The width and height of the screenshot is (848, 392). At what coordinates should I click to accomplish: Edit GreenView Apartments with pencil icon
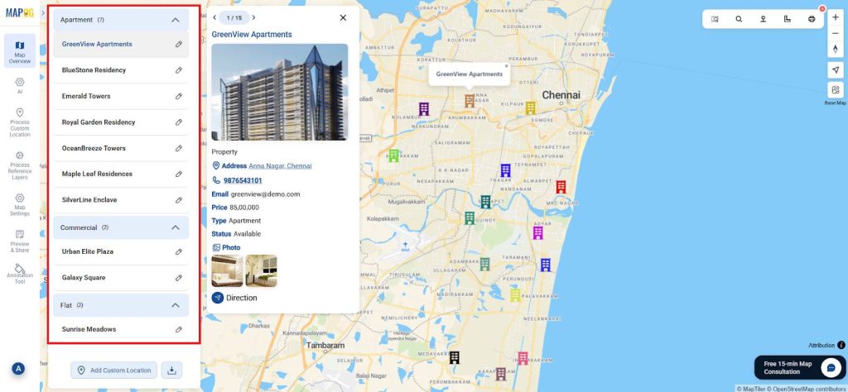point(179,45)
